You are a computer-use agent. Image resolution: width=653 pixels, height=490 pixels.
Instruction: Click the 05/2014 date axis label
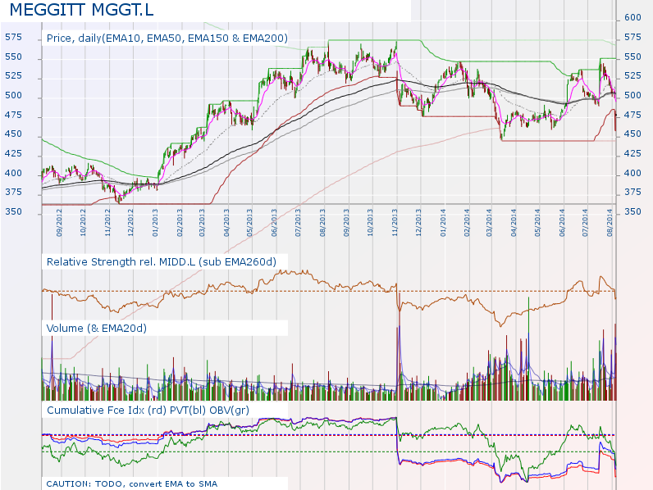coord(537,224)
